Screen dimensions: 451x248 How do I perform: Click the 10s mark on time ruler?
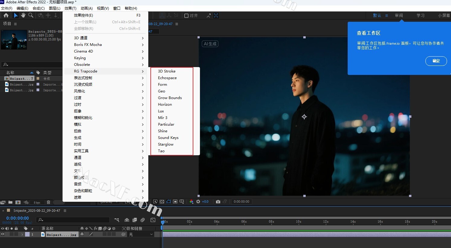pos(298,222)
